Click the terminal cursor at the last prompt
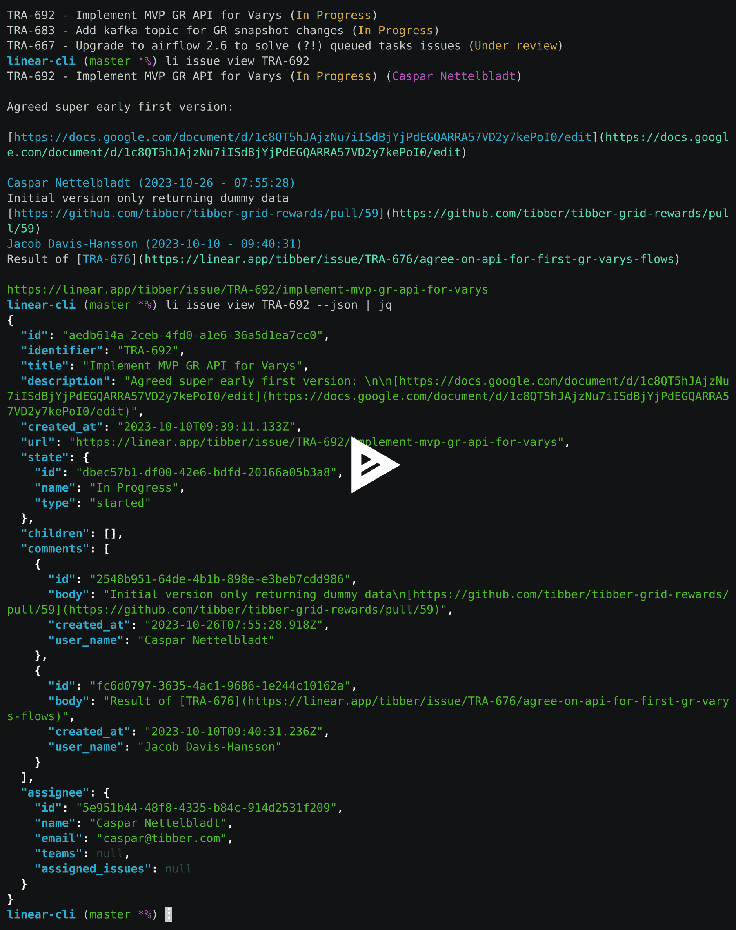 (169, 914)
